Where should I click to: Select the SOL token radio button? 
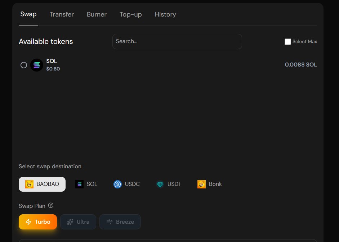click(x=24, y=65)
